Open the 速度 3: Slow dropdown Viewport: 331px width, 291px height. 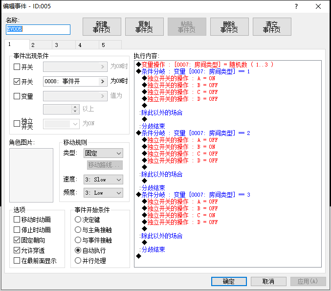(103, 179)
